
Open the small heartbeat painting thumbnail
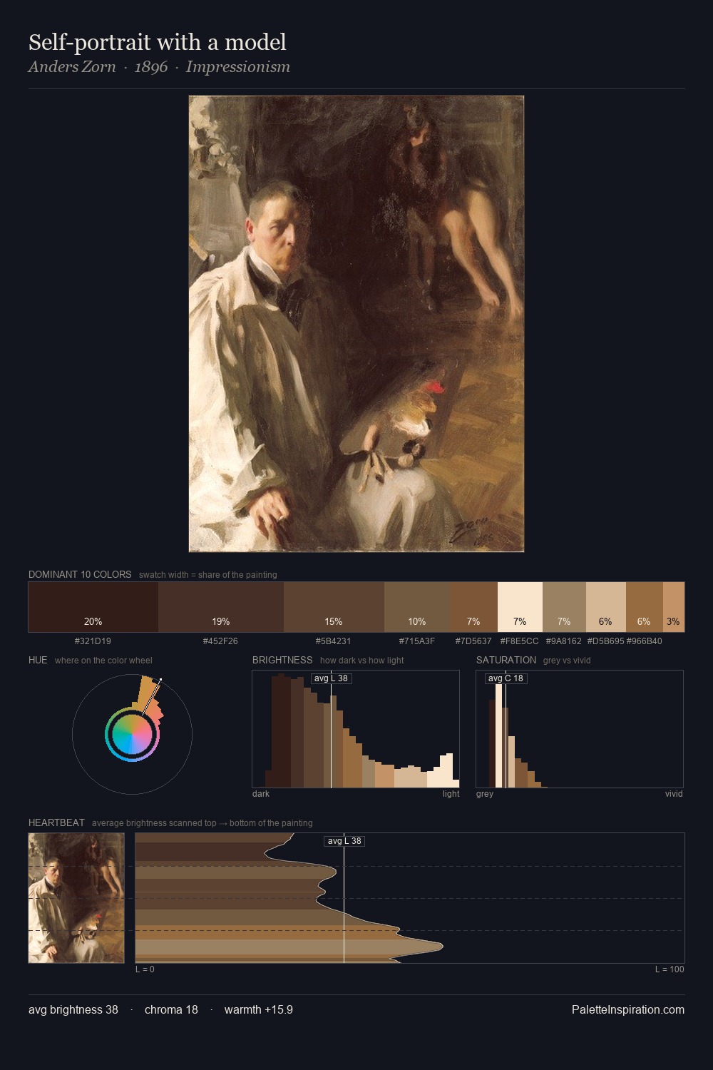click(76, 898)
